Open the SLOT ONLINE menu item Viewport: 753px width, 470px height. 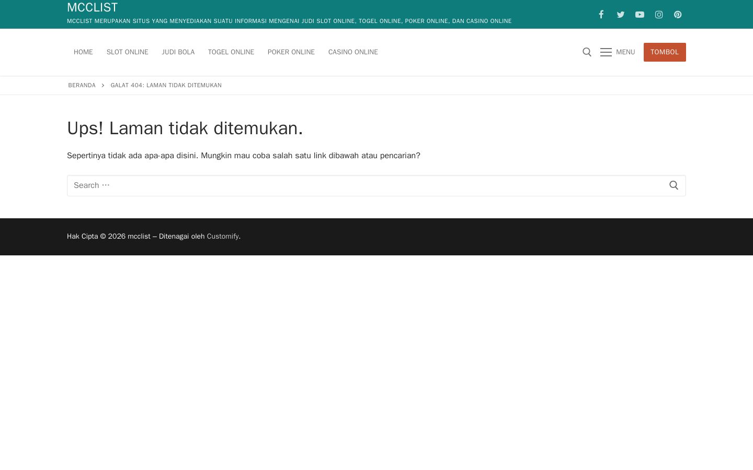point(127,52)
